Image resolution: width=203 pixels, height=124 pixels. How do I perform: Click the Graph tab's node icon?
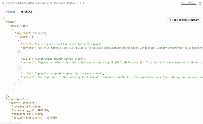5,12
